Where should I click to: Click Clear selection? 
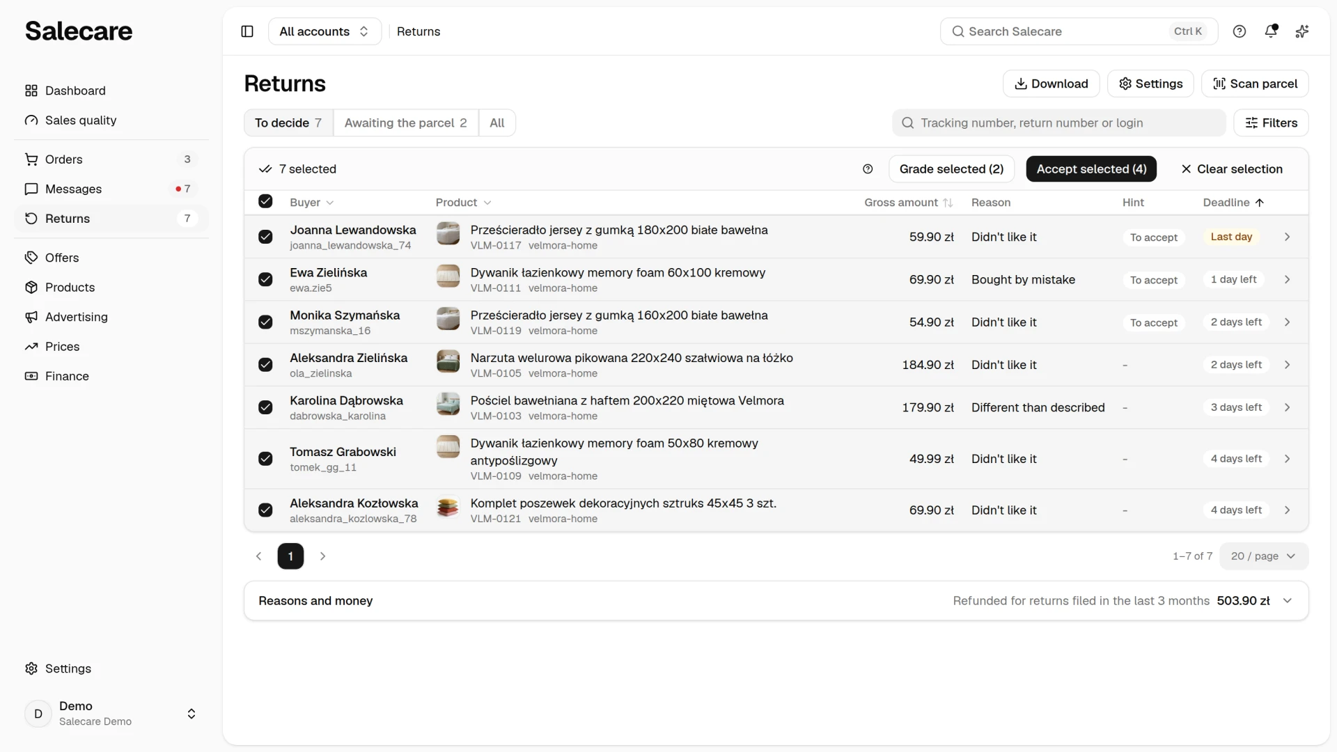(x=1232, y=169)
